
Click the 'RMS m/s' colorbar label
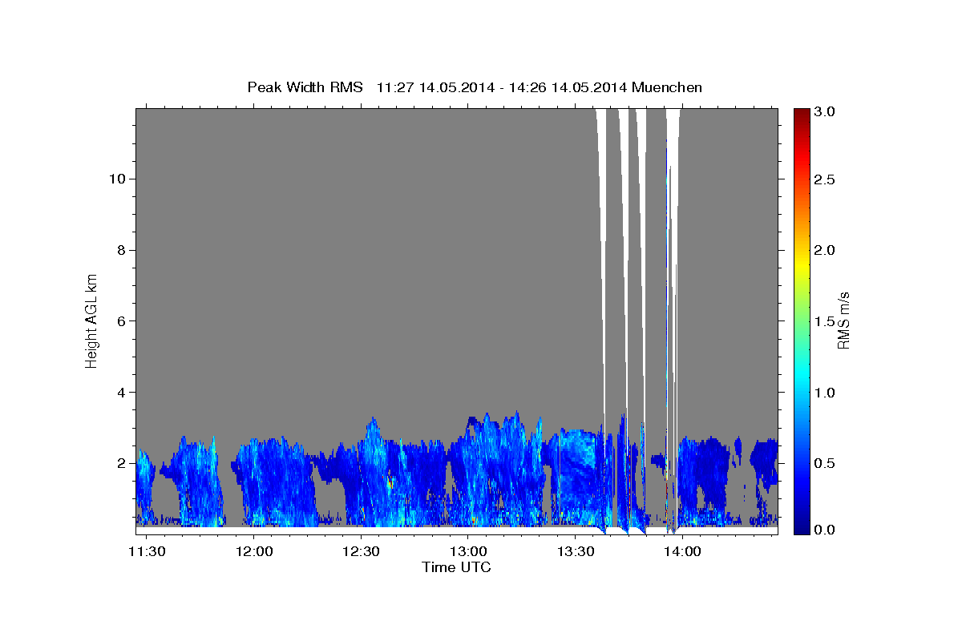pyautogui.click(x=843, y=320)
